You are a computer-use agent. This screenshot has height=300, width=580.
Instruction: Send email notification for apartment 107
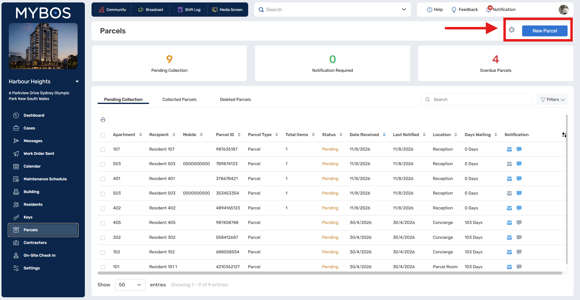tap(509, 149)
